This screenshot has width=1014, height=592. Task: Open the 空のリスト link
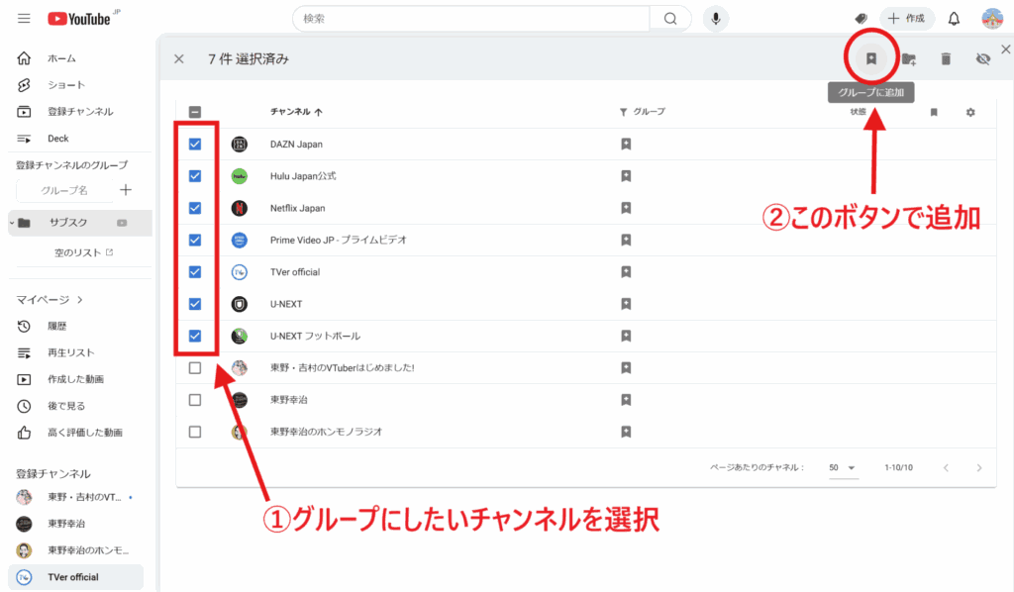point(83,252)
